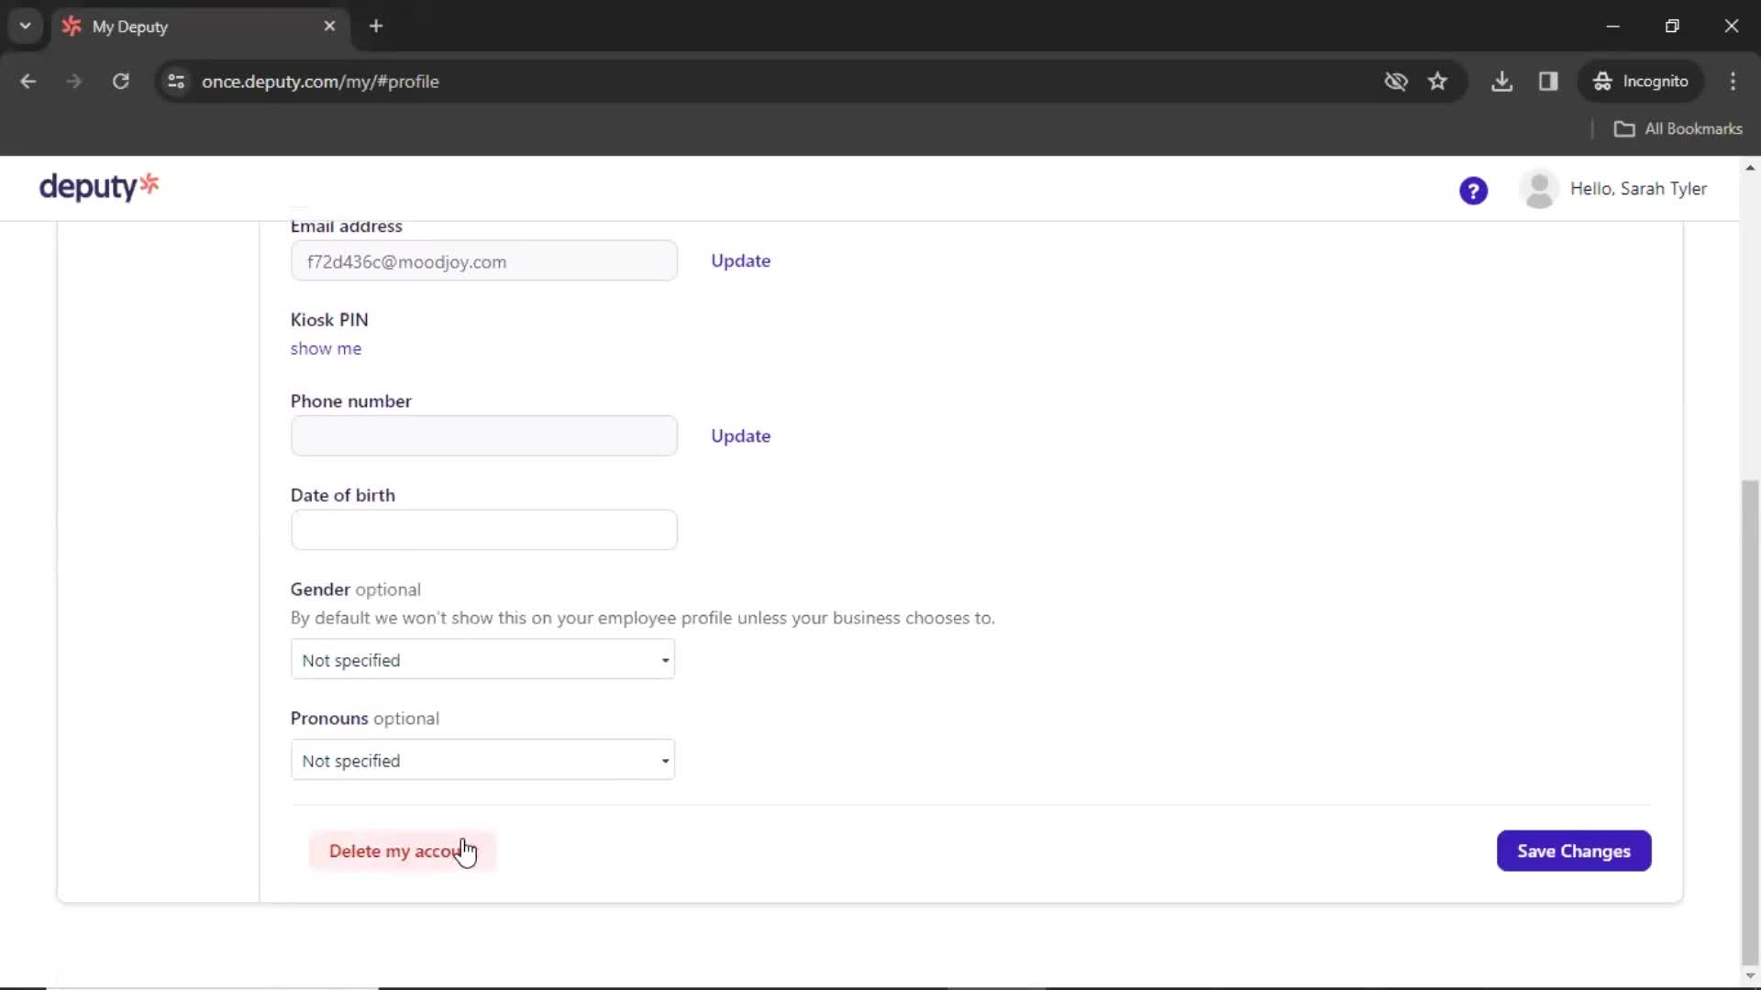The height and width of the screenshot is (990, 1761).
Task: Toggle Pronouns to not specified
Action: point(482,760)
